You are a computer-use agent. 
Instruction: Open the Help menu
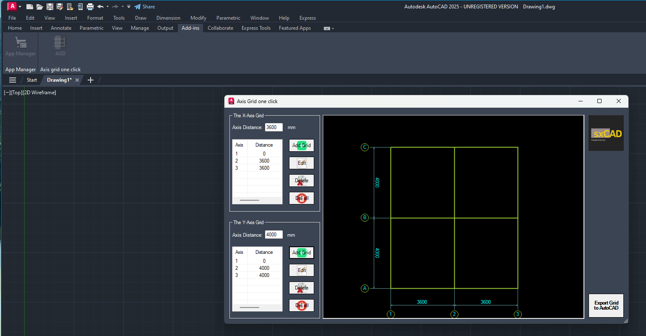[x=284, y=18]
